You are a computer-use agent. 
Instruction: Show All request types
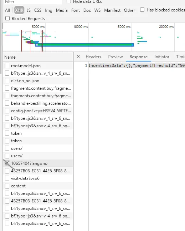point(7,10)
